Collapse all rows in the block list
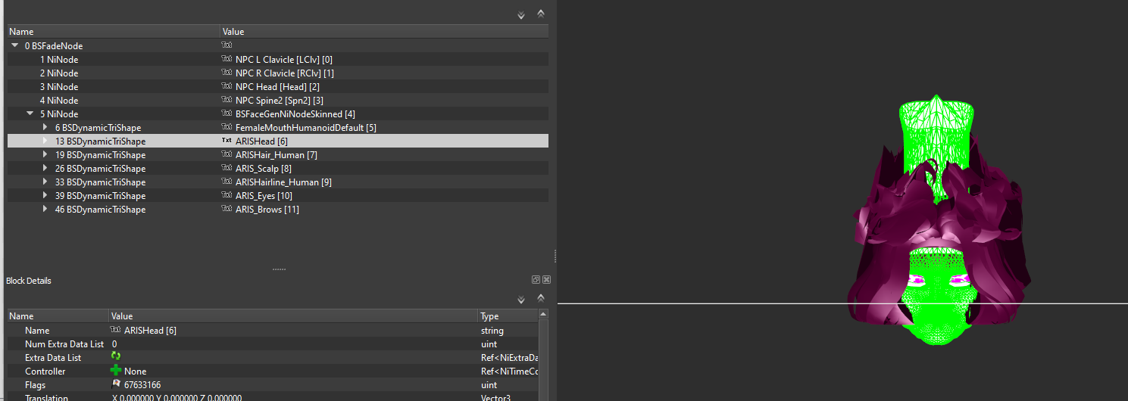Viewport: 1128px width, 401px height. pos(541,14)
